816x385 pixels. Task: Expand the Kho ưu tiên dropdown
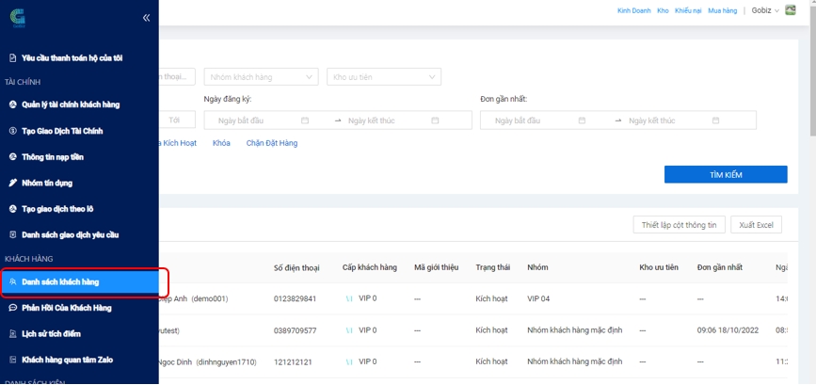(384, 77)
